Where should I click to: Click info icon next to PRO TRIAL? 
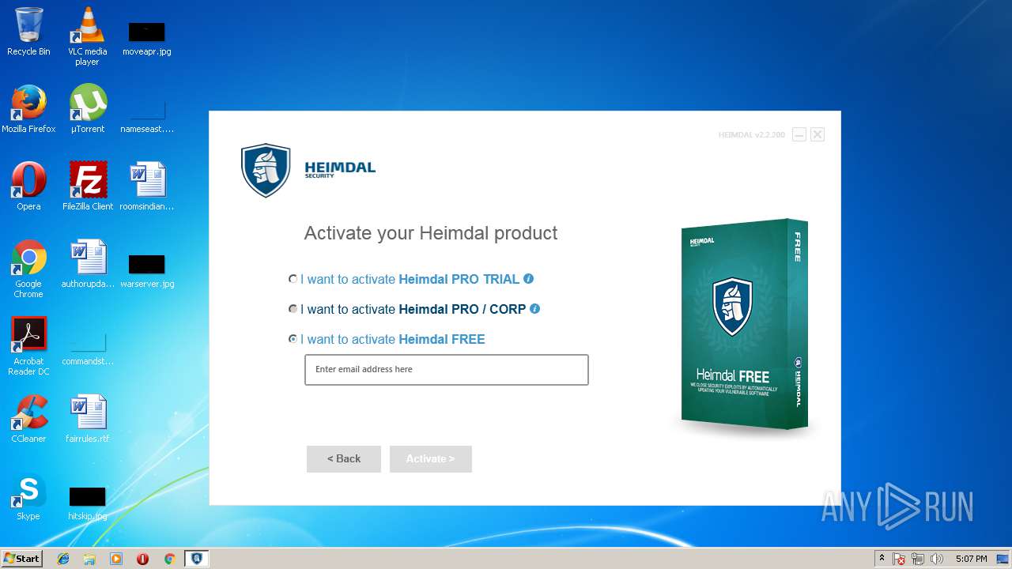tap(529, 278)
